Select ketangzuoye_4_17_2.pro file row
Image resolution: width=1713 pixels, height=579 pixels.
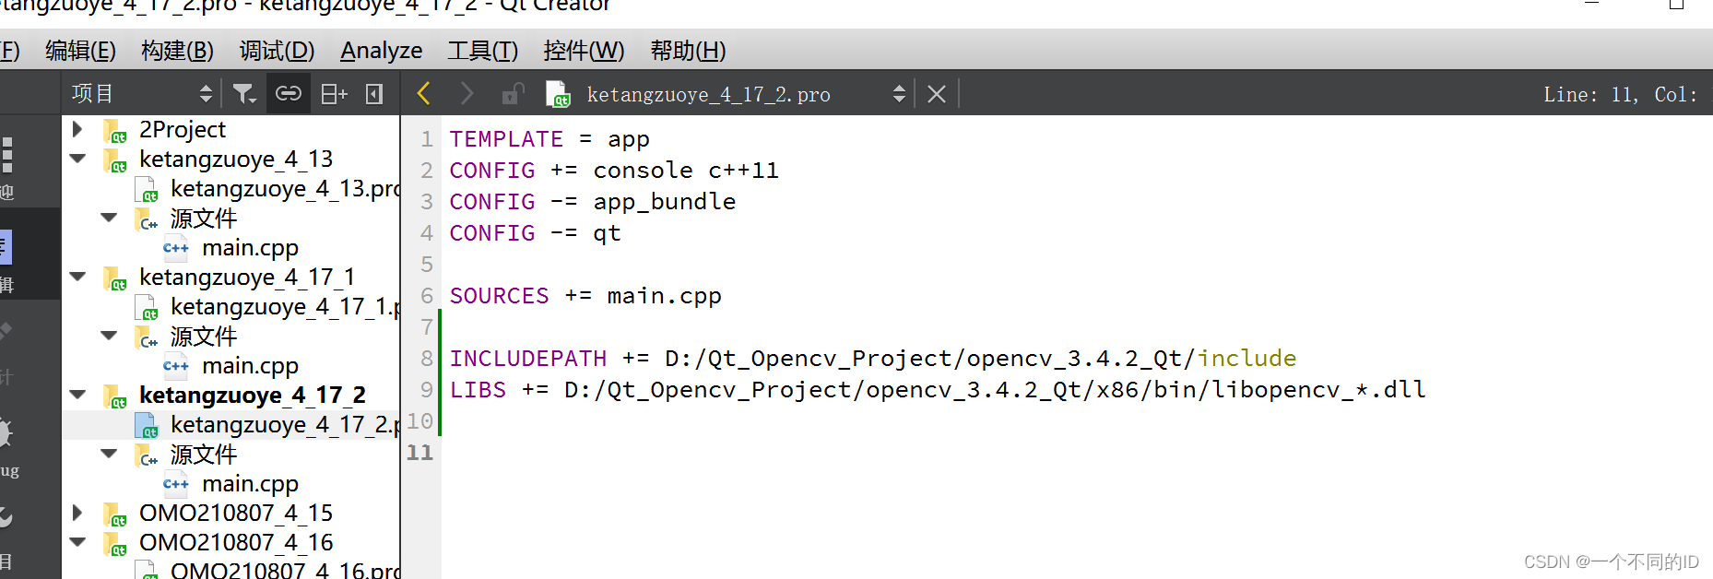pos(231,424)
